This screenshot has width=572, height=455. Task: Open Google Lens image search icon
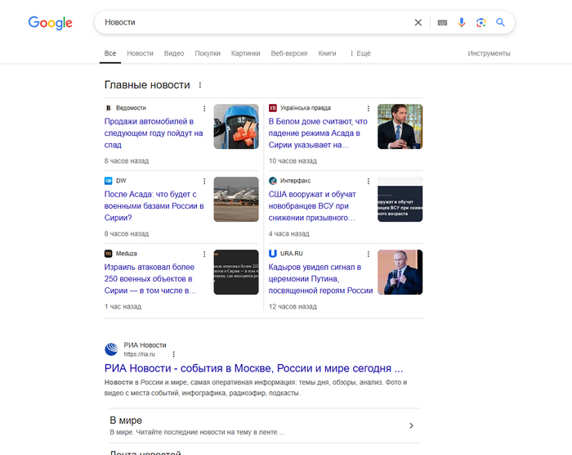480,23
